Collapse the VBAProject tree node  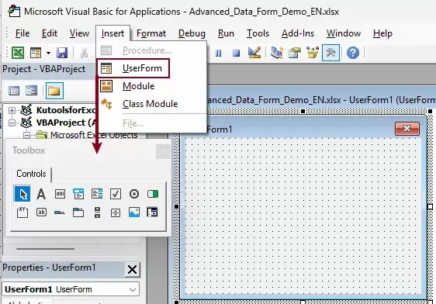pyautogui.click(x=12, y=123)
